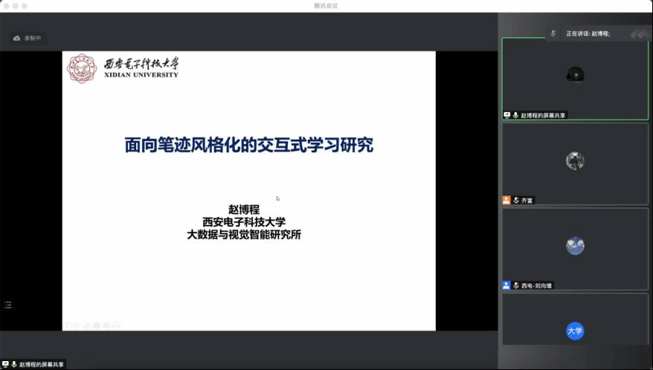Click the green mic icon in the bottom-left label
The image size is (653, 370).
14,364
